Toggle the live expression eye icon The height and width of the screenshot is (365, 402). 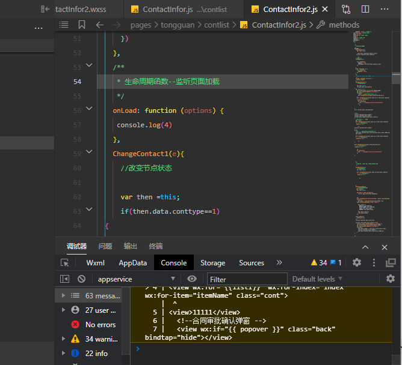[192, 279]
